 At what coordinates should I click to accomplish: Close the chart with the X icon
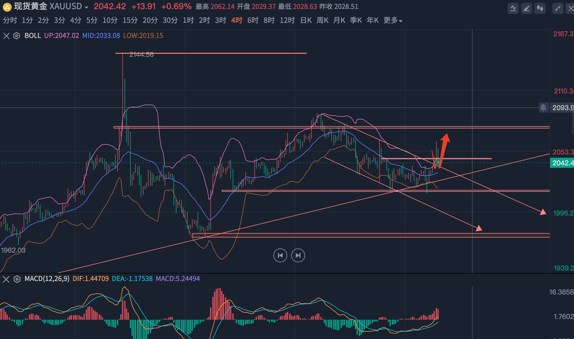click(571, 8)
